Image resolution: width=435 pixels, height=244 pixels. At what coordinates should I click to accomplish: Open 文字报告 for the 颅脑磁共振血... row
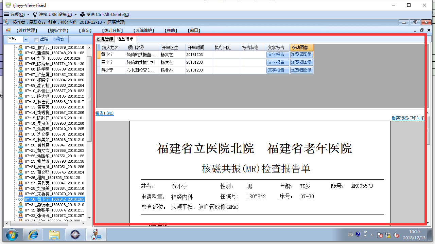click(x=278, y=55)
